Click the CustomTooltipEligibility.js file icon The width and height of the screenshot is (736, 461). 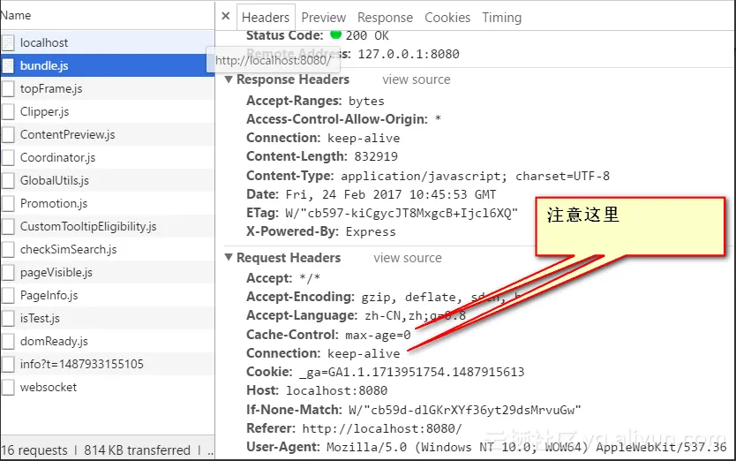coord(8,227)
